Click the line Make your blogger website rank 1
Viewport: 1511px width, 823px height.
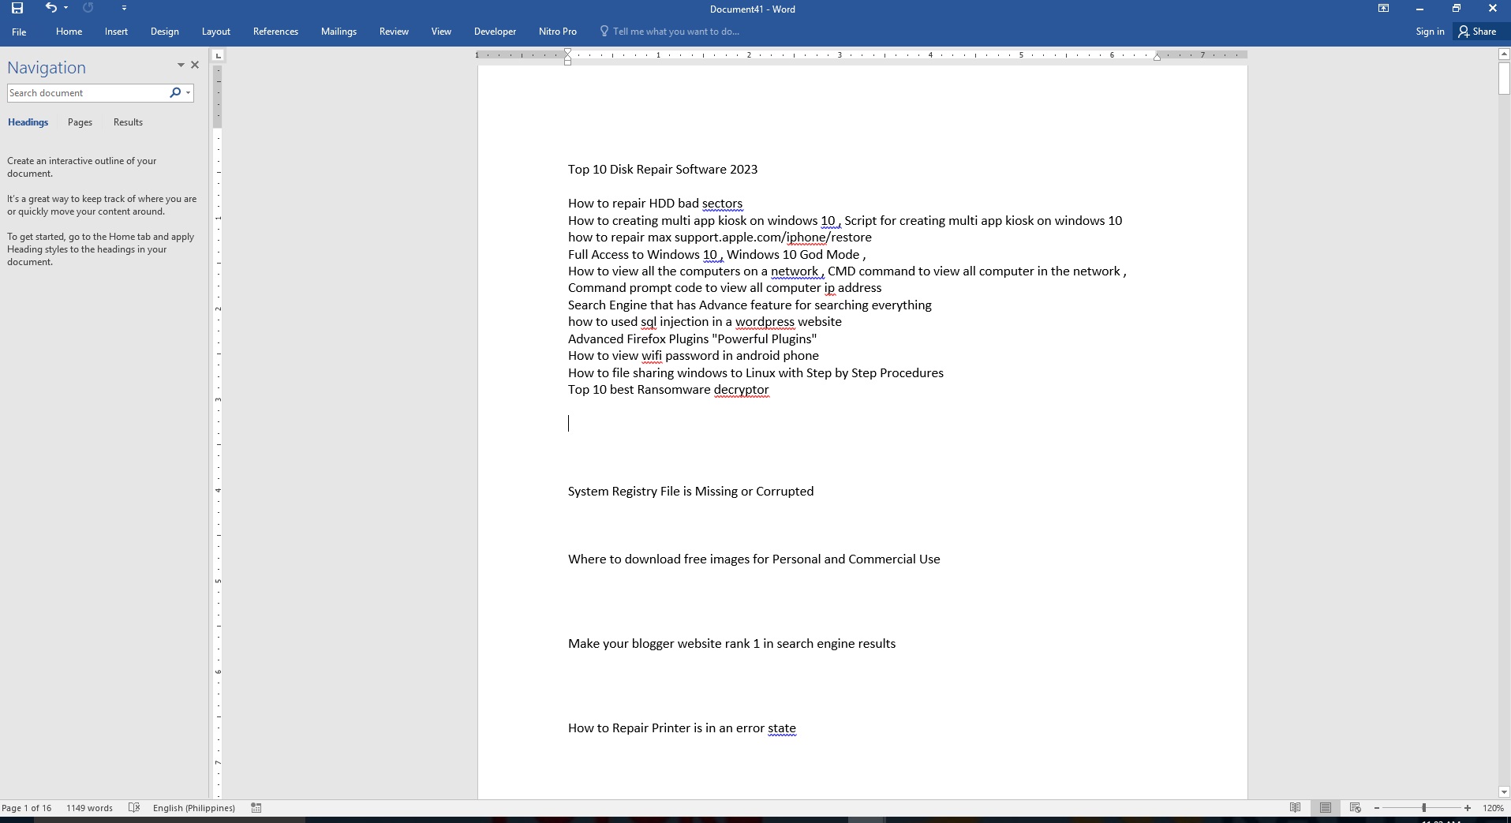click(732, 644)
